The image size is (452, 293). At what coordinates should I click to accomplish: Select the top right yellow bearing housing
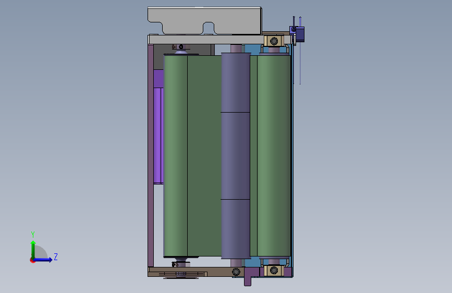tap(274, 41)
